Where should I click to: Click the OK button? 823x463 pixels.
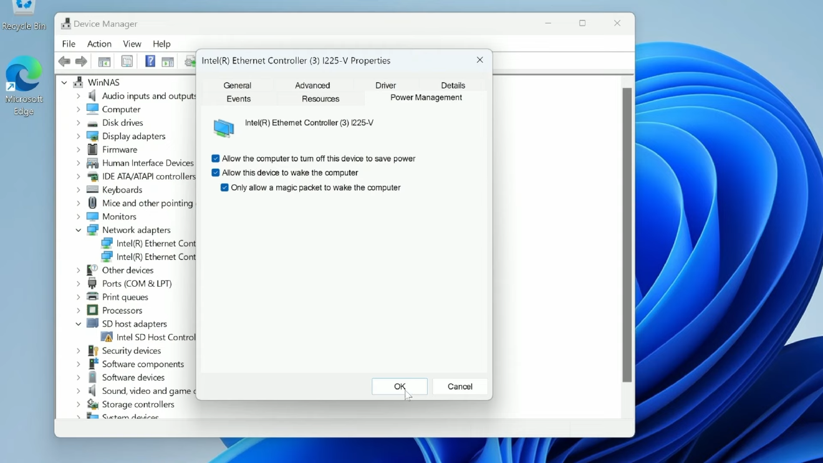pyautogui.click(x=399, y=386)
